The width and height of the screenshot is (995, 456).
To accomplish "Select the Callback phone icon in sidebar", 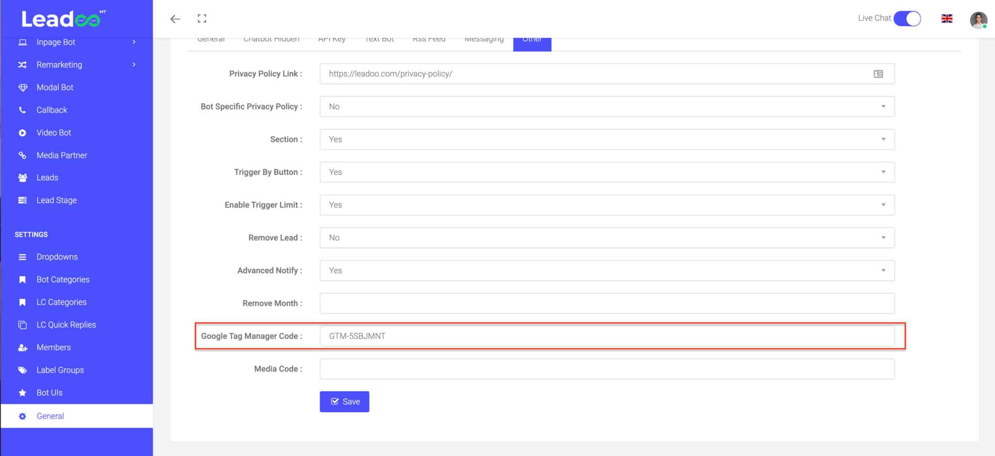I will (23, 110).
